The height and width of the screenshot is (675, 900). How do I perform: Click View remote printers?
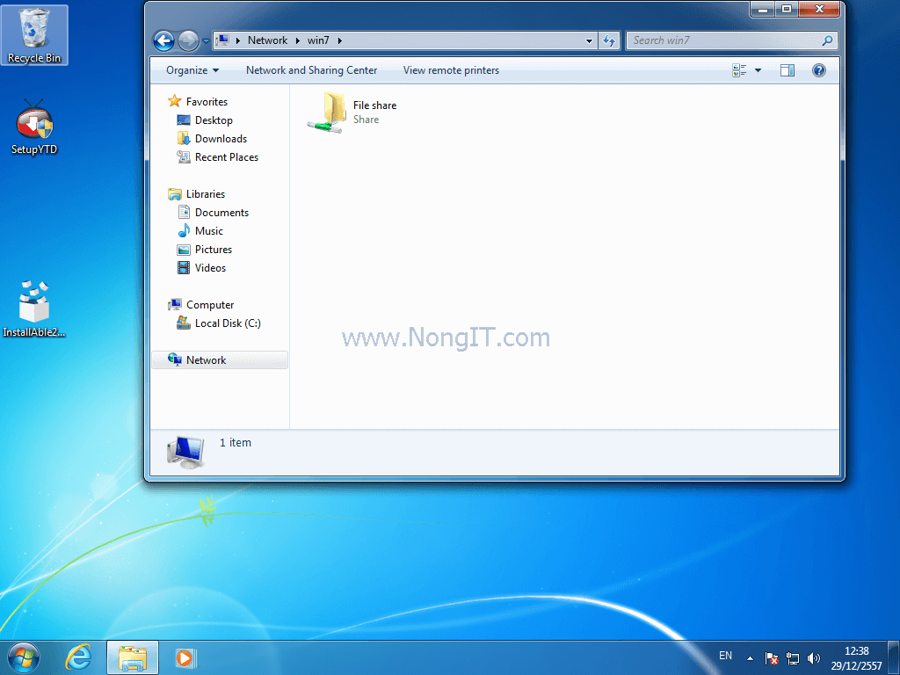(451, 70)
